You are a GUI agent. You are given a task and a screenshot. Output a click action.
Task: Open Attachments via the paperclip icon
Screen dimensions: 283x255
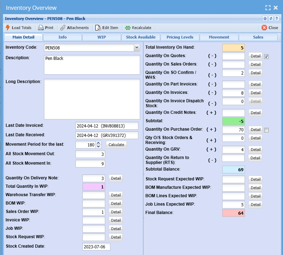63,28
